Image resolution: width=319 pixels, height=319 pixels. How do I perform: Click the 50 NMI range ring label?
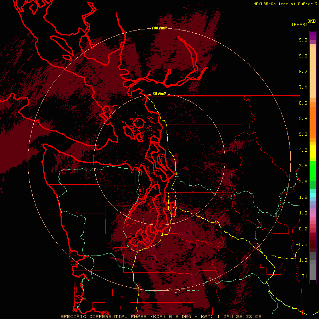[x=159, y=94]
